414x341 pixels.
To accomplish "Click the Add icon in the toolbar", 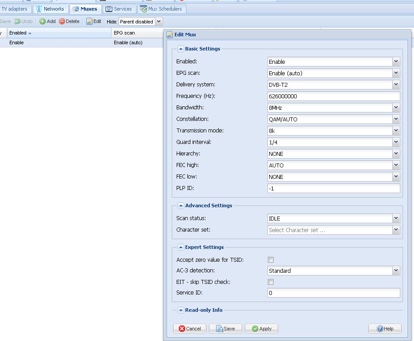I will point(43,21).
